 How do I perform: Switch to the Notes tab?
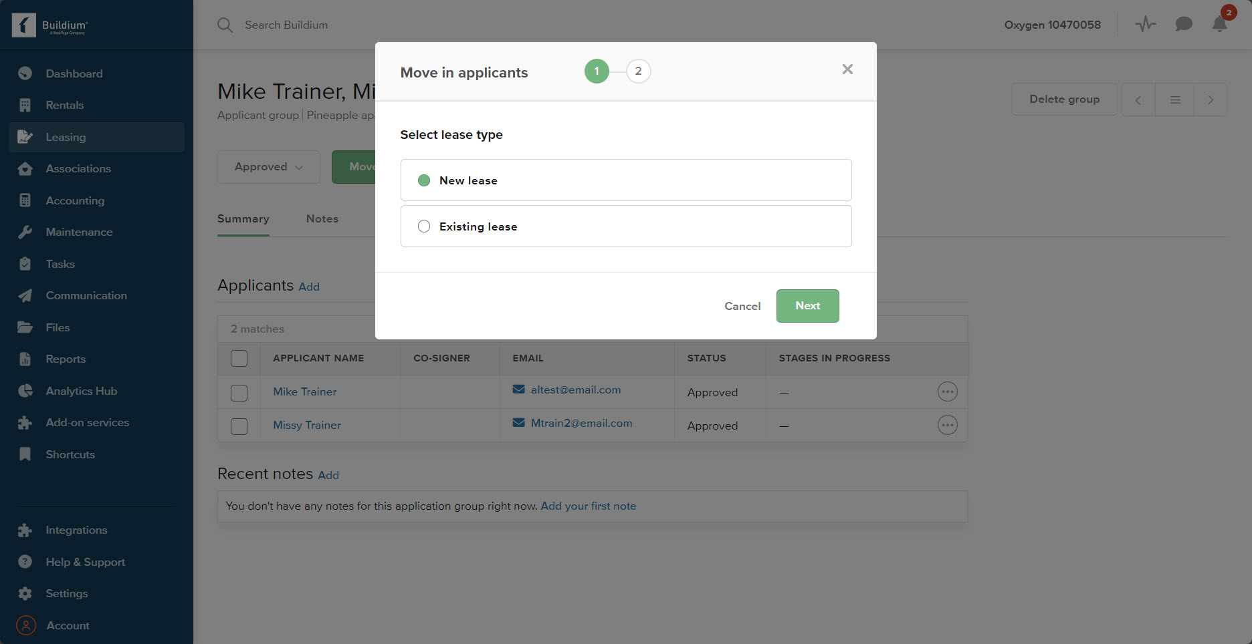322,218
